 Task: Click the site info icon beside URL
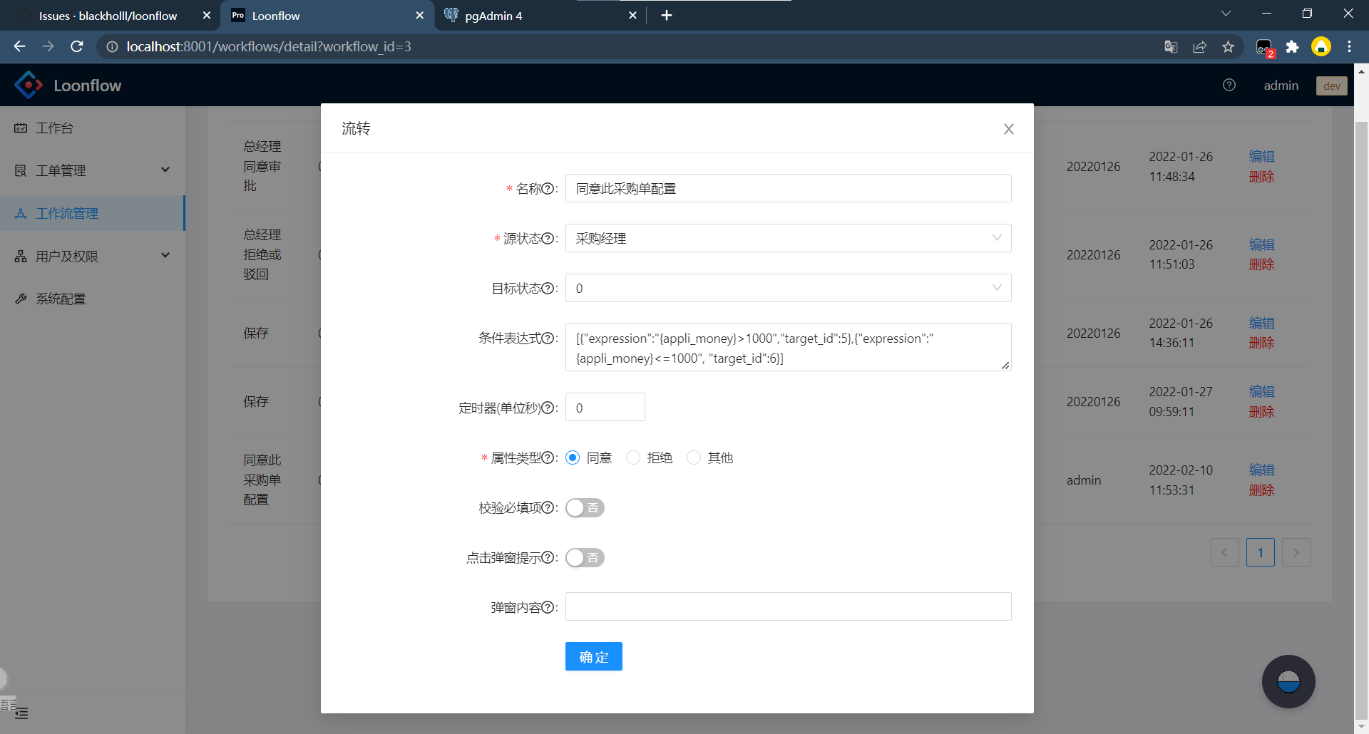click(x=112, y=47)
